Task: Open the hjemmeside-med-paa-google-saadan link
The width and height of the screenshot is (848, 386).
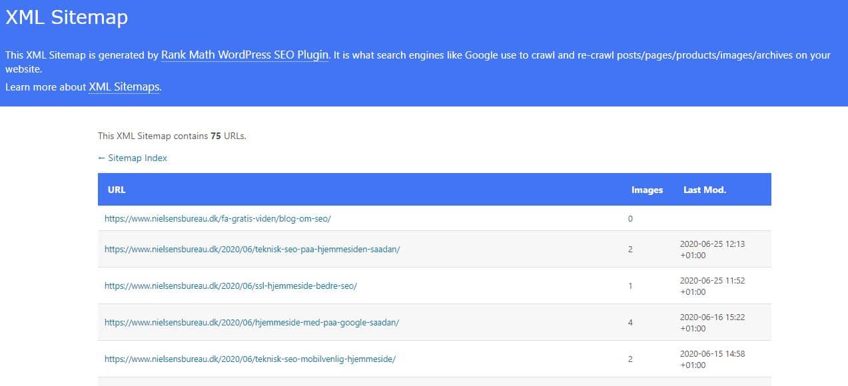Action: tap(252, 323)
